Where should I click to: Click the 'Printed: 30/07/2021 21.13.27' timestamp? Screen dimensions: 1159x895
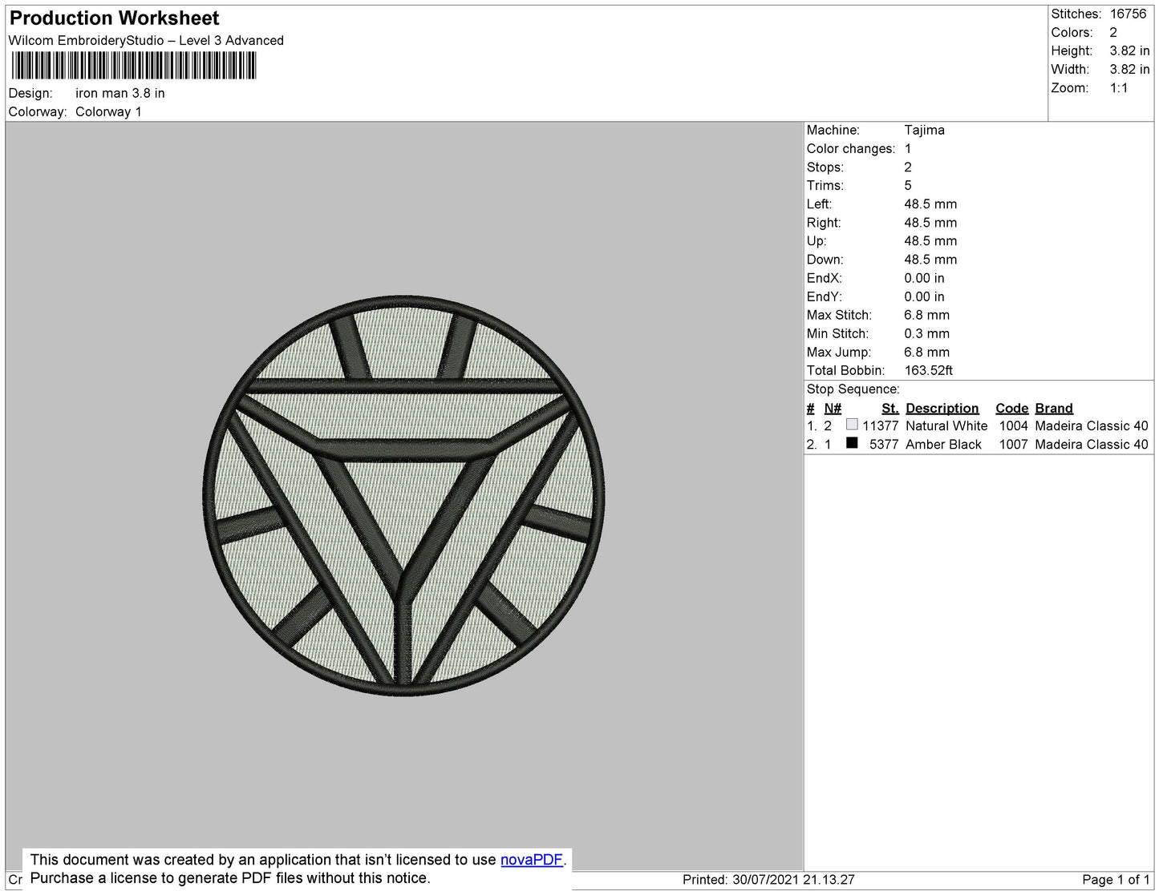(x=768, y=880)
